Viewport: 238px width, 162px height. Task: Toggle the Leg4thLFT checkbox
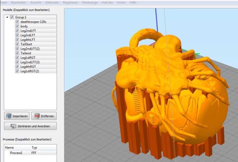coord(17,40)
